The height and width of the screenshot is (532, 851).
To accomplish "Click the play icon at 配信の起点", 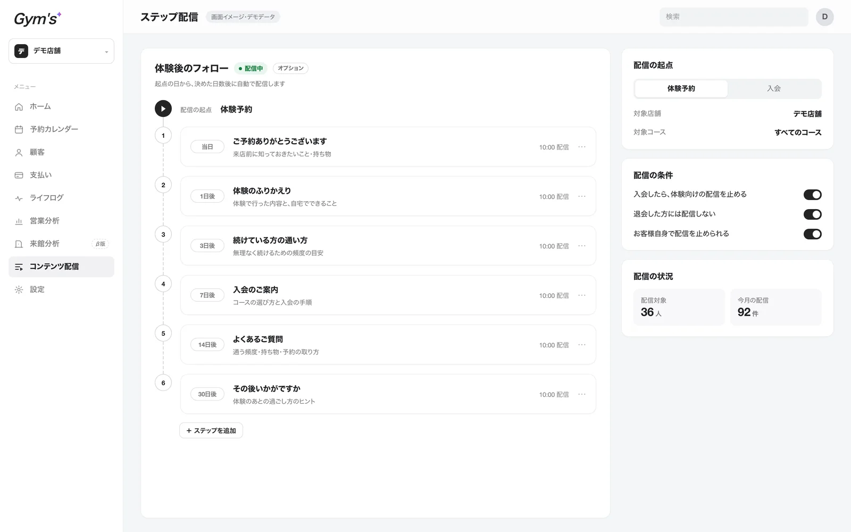I will (x=163, y=109).
